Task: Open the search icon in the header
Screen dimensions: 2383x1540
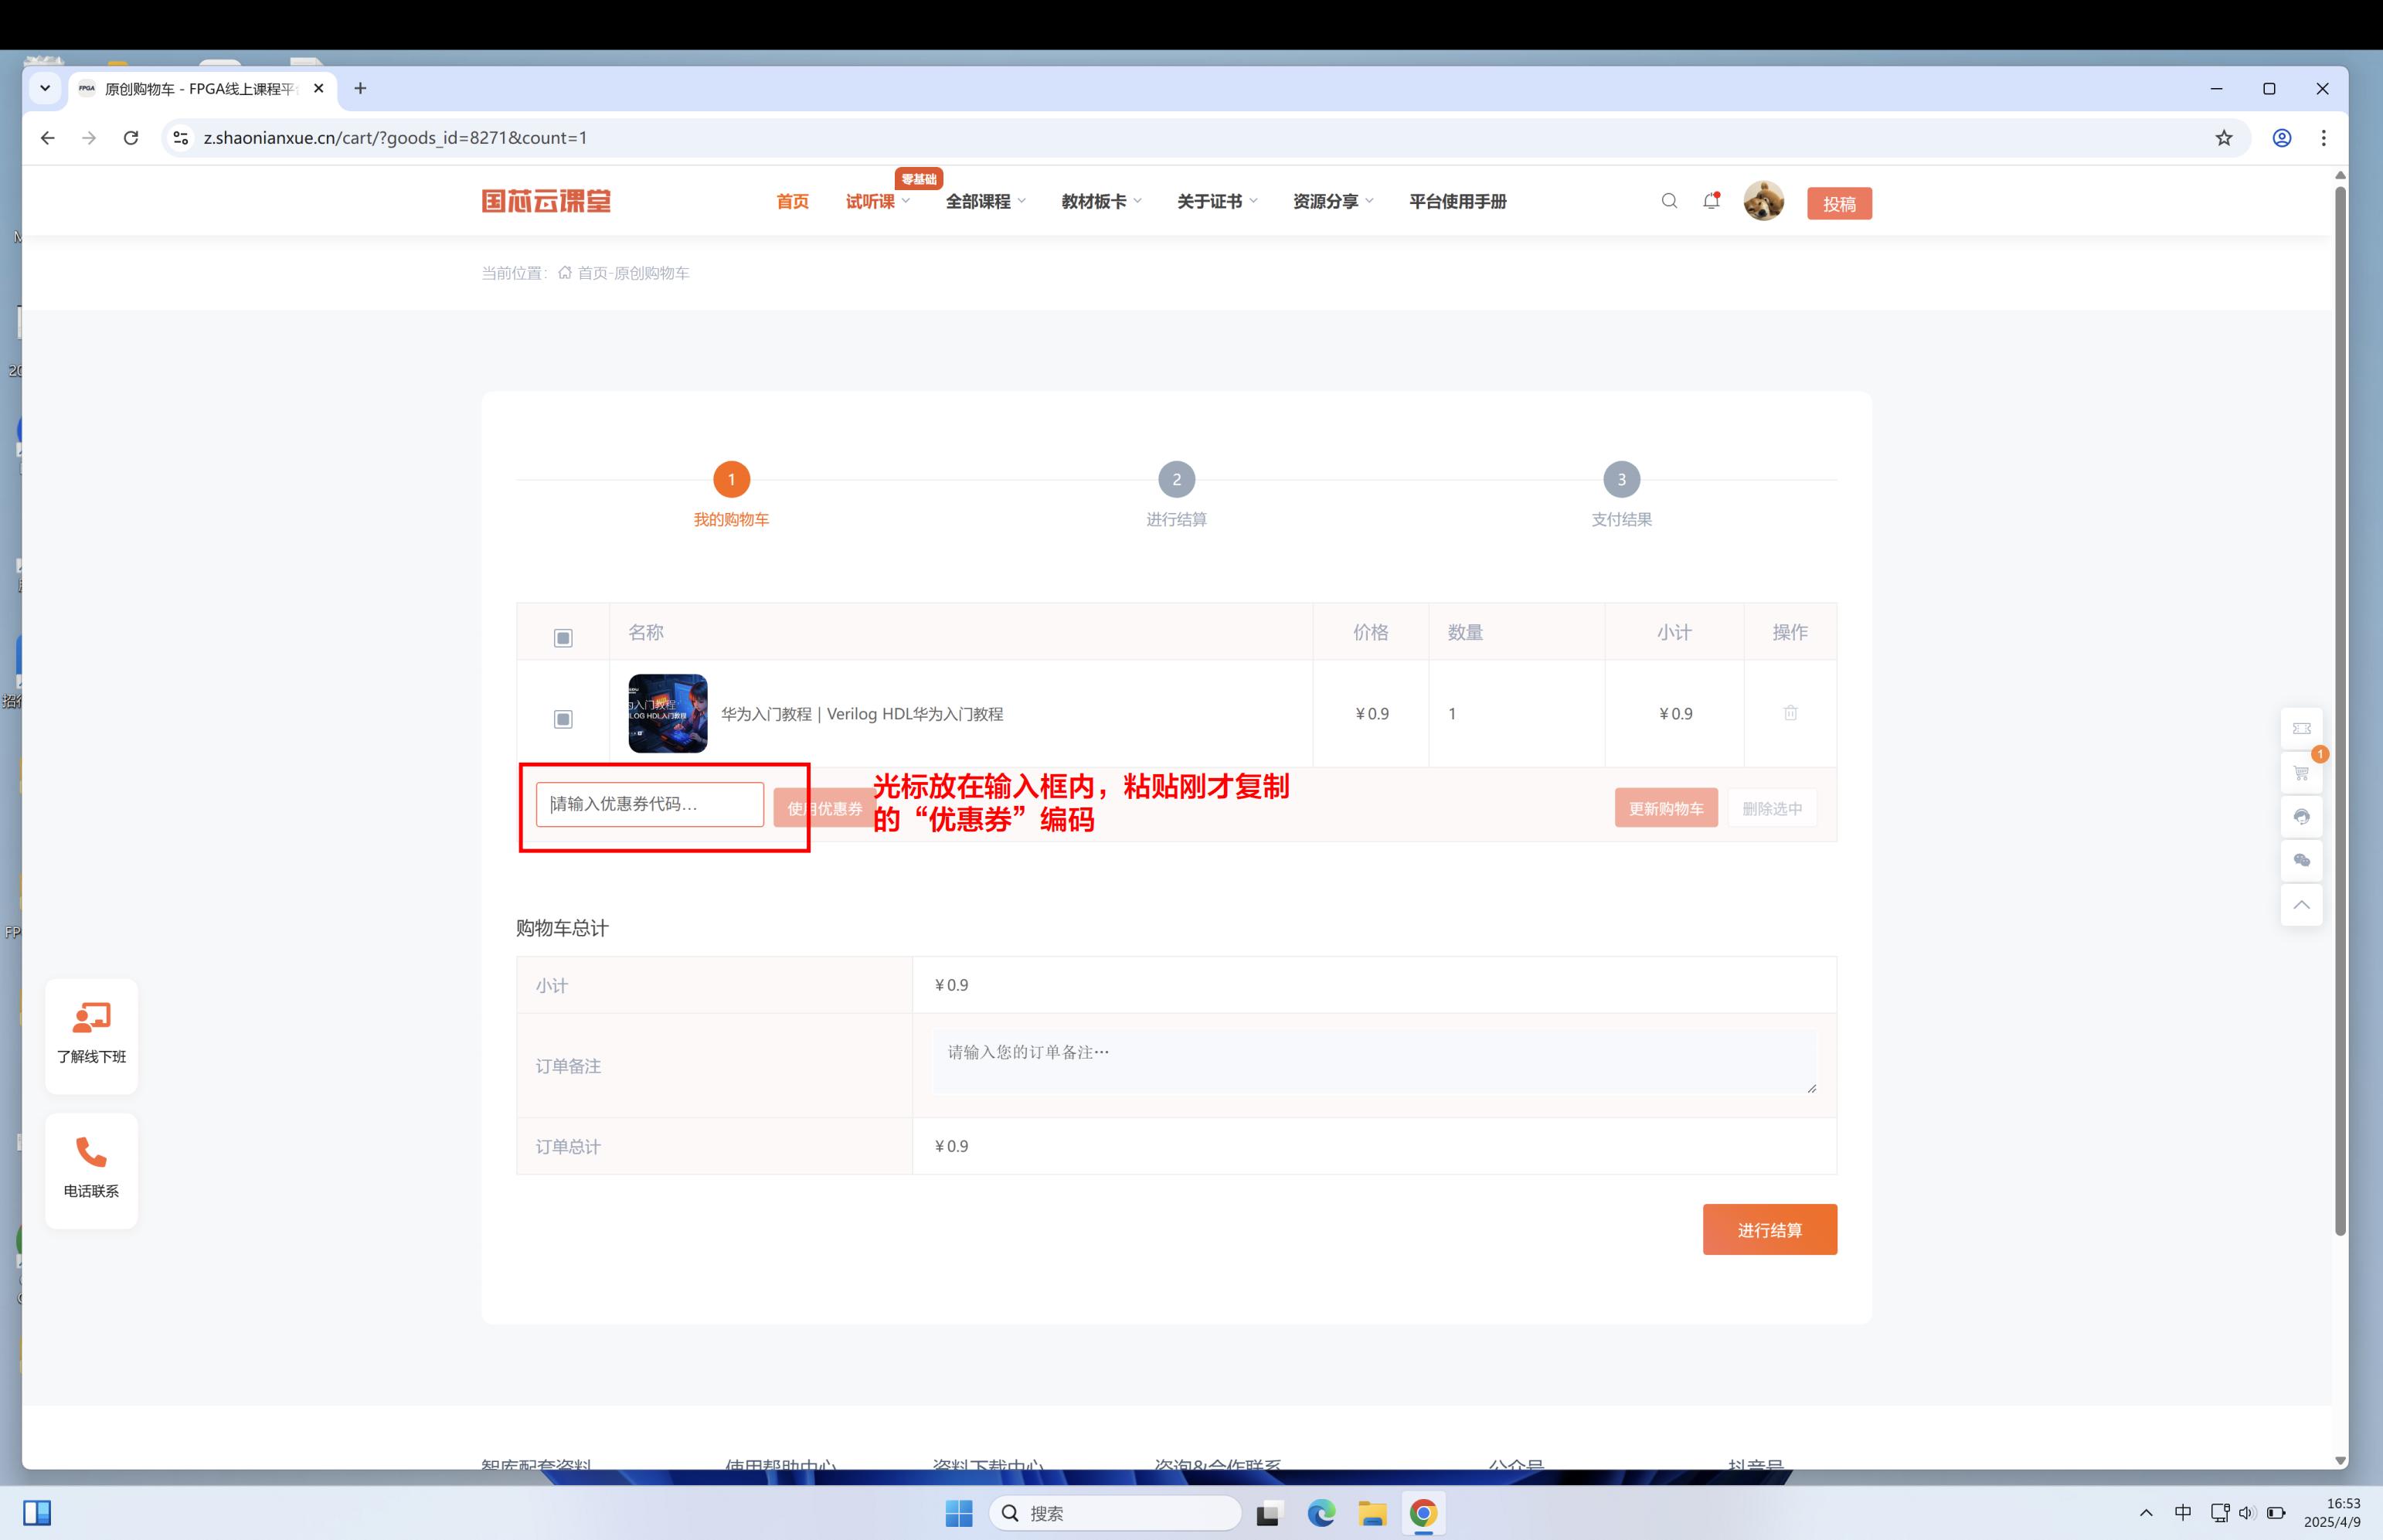Action: tap(1669, 201)
